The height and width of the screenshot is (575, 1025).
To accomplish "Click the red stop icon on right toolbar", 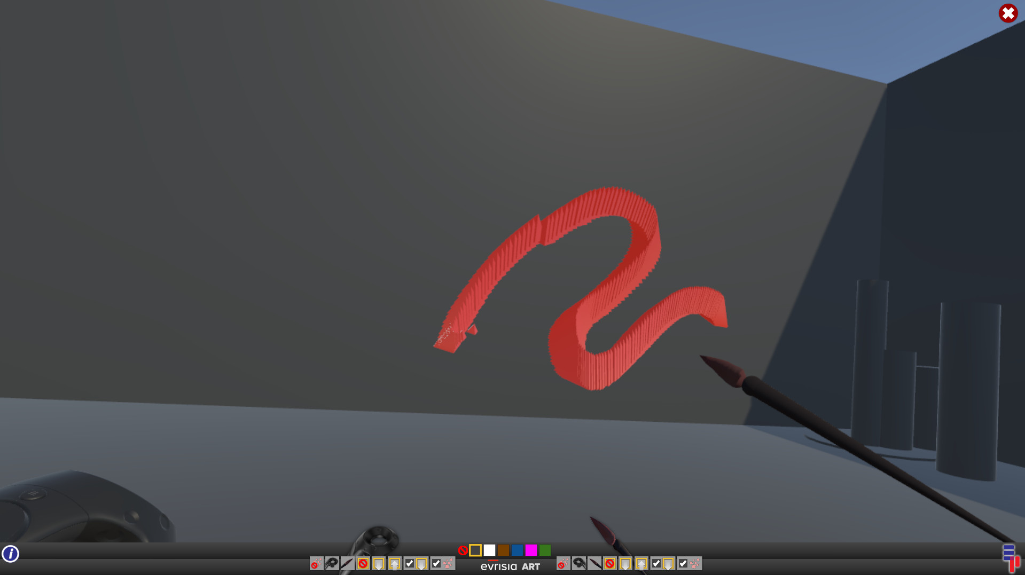I will tap(610, 564).
